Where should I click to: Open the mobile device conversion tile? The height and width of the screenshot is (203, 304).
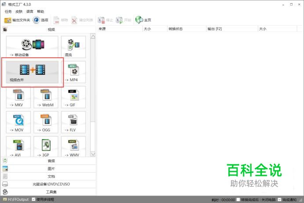click(32, 47)
